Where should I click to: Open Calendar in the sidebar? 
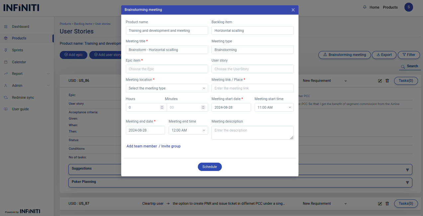[19, 62]
